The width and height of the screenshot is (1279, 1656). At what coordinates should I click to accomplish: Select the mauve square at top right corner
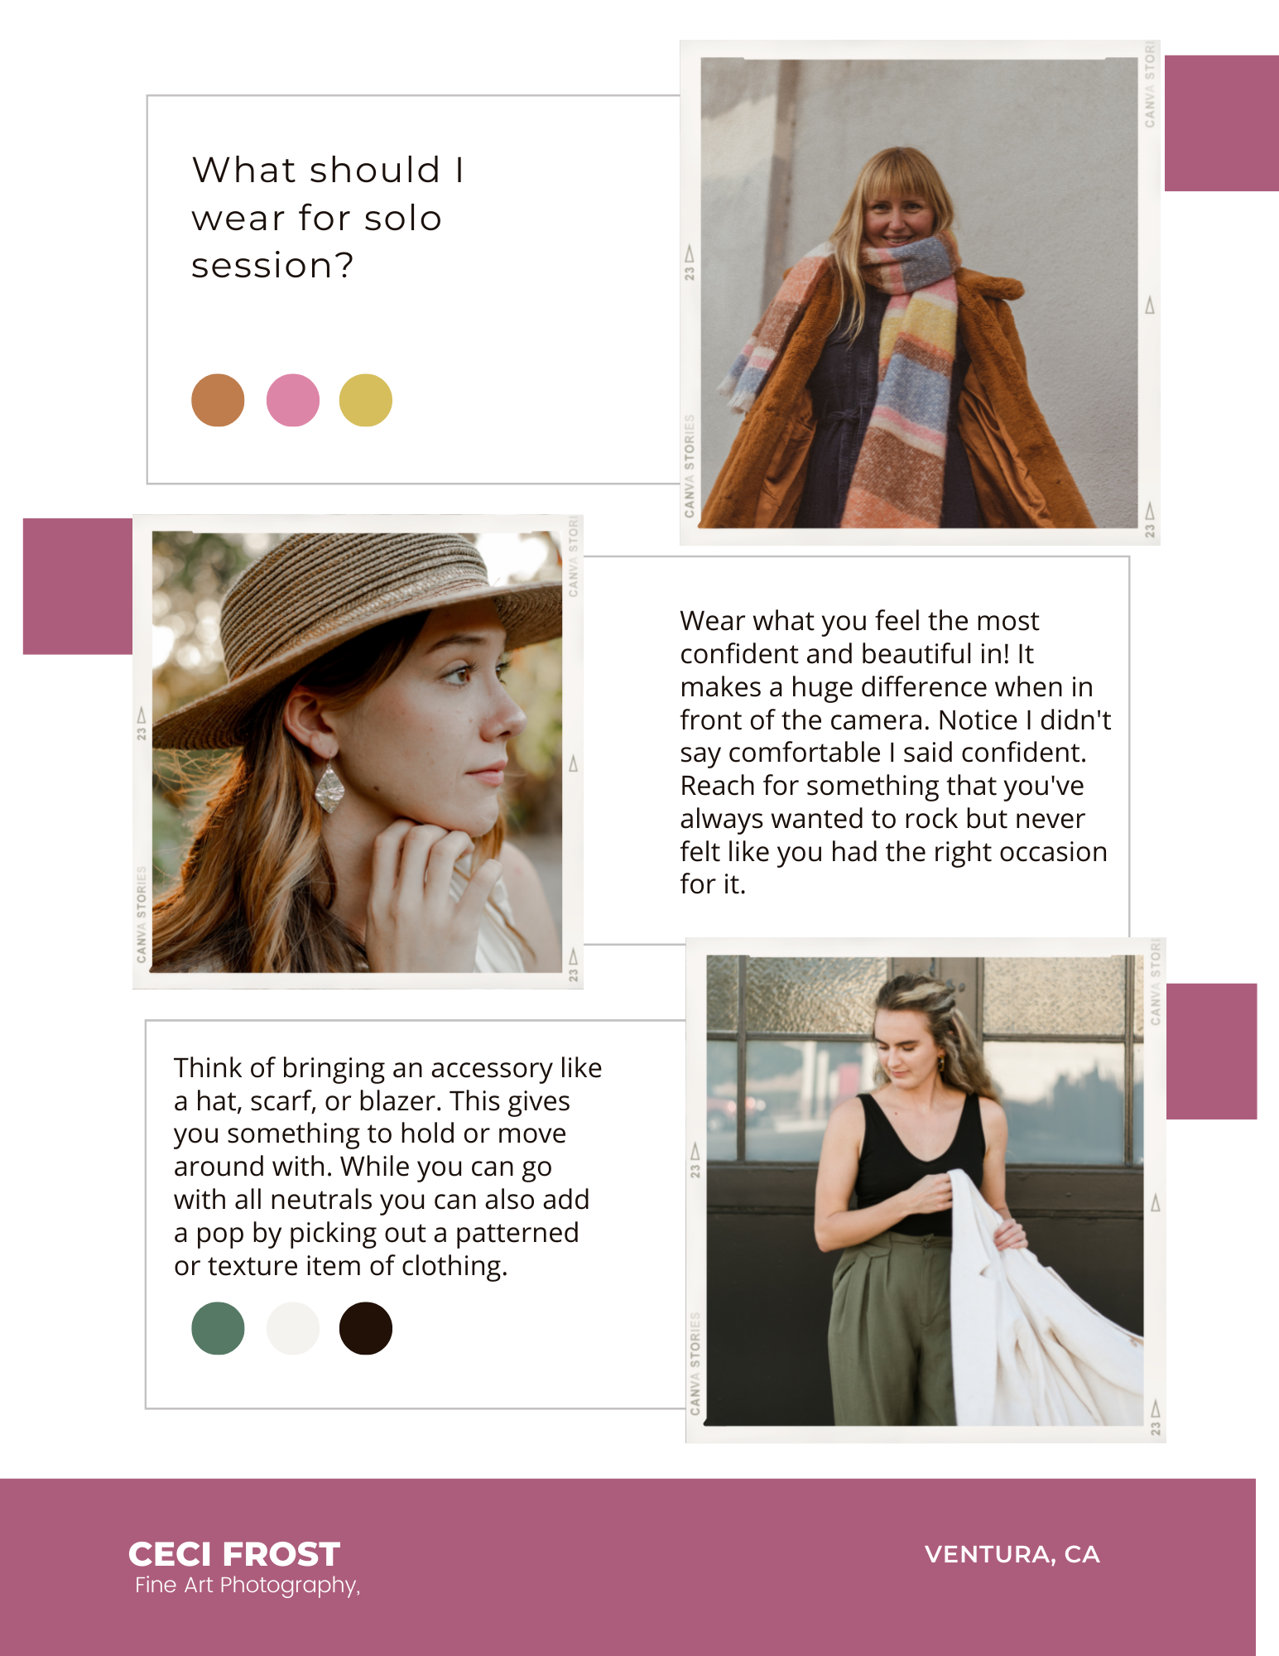pos(1222,123)
